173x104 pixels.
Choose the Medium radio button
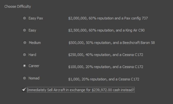coord(25,42)
